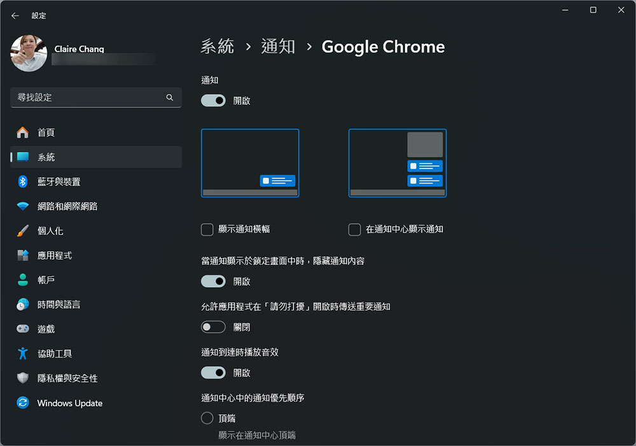Toggle 通知到達時播放音效 switch
The height and width of the screenshot is (446, 636).
[x=213, y=373]
